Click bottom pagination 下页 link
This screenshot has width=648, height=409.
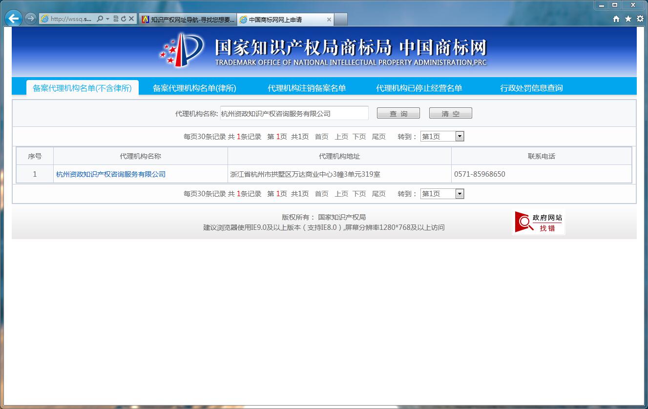point(359,194)
